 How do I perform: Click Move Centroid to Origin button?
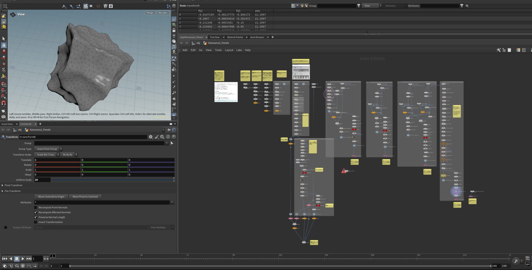pyautogui.click(x=51, y=197)
